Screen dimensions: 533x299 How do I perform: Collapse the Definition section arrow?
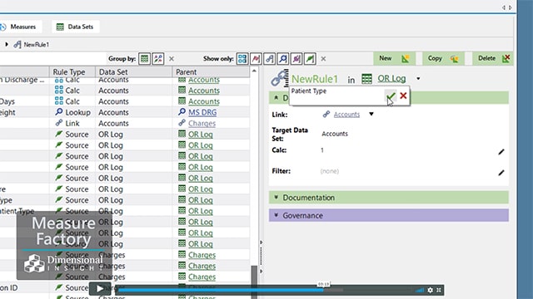click(276, 98)
